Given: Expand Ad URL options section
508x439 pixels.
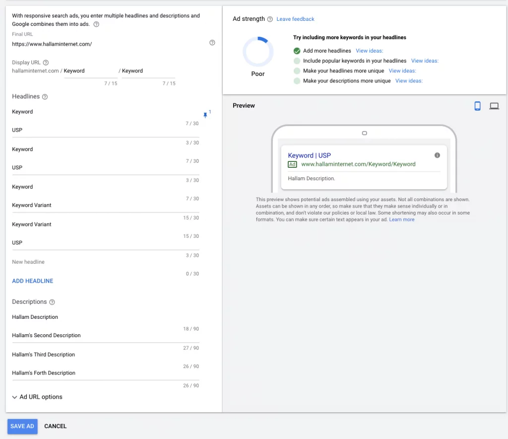Looking at the screenshot, I should point(37,397).
